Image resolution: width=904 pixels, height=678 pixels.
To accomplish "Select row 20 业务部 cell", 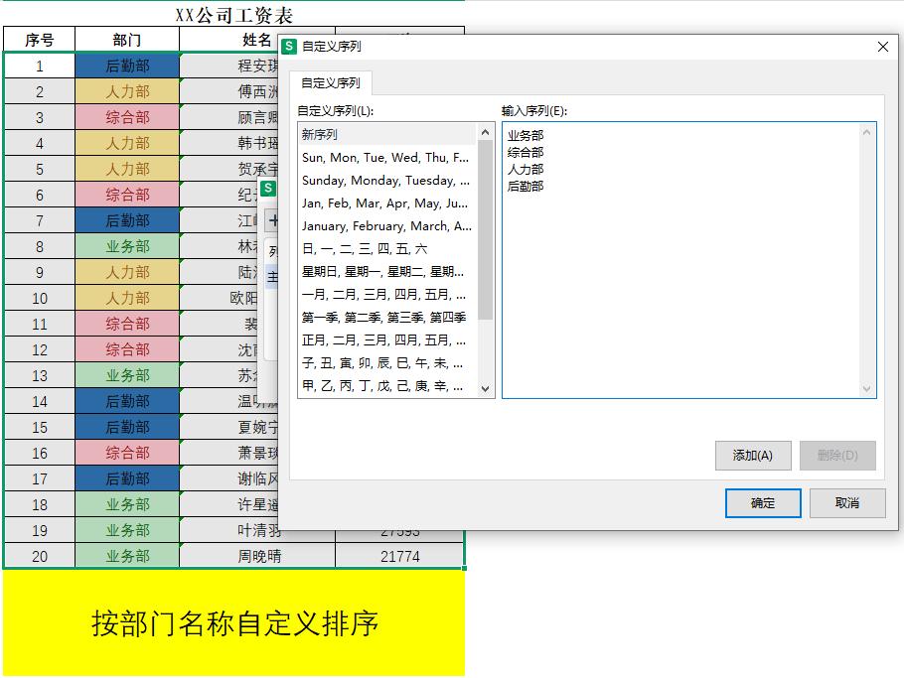I will tap(127, 556).
